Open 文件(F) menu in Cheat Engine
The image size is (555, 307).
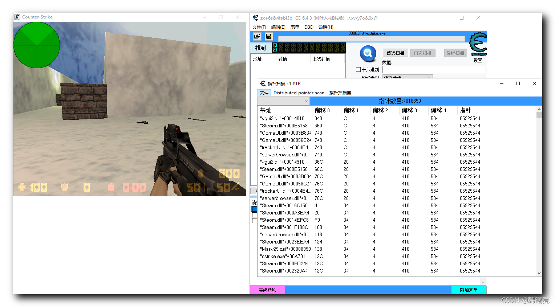[x=259, y=27]
